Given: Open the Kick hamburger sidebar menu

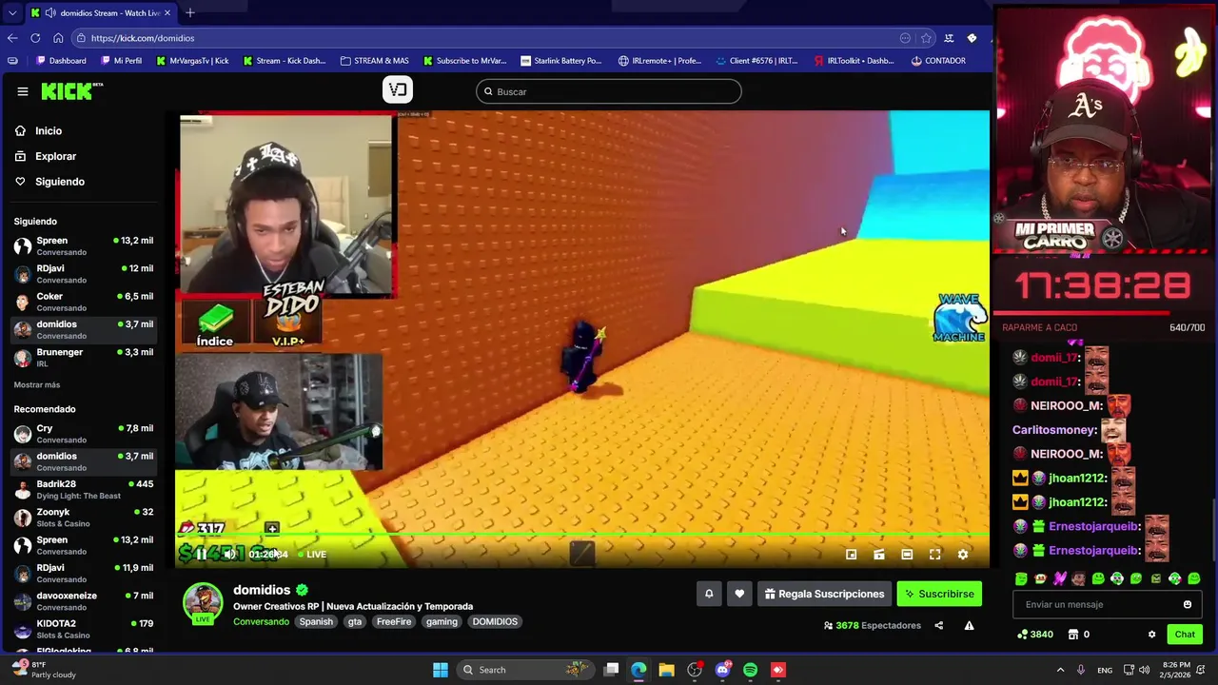Looking at the screenshot, I should 23,91.
